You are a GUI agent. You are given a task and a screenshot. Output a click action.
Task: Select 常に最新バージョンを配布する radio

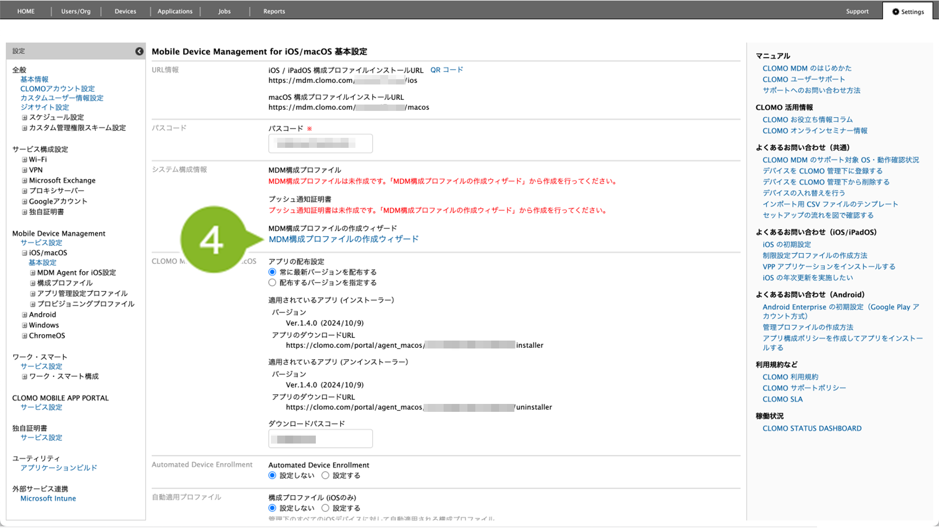[x=273, y=272]
